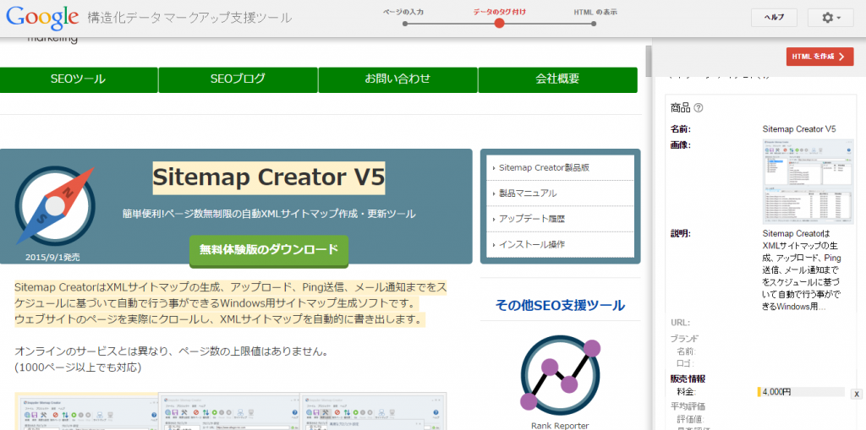Click the Rank Reporter graph icon
Image resolution: width=866 pixels, height=430 pixels.
point(560,375)
